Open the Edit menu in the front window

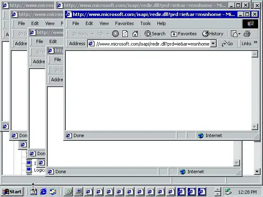tap(89, 23)
